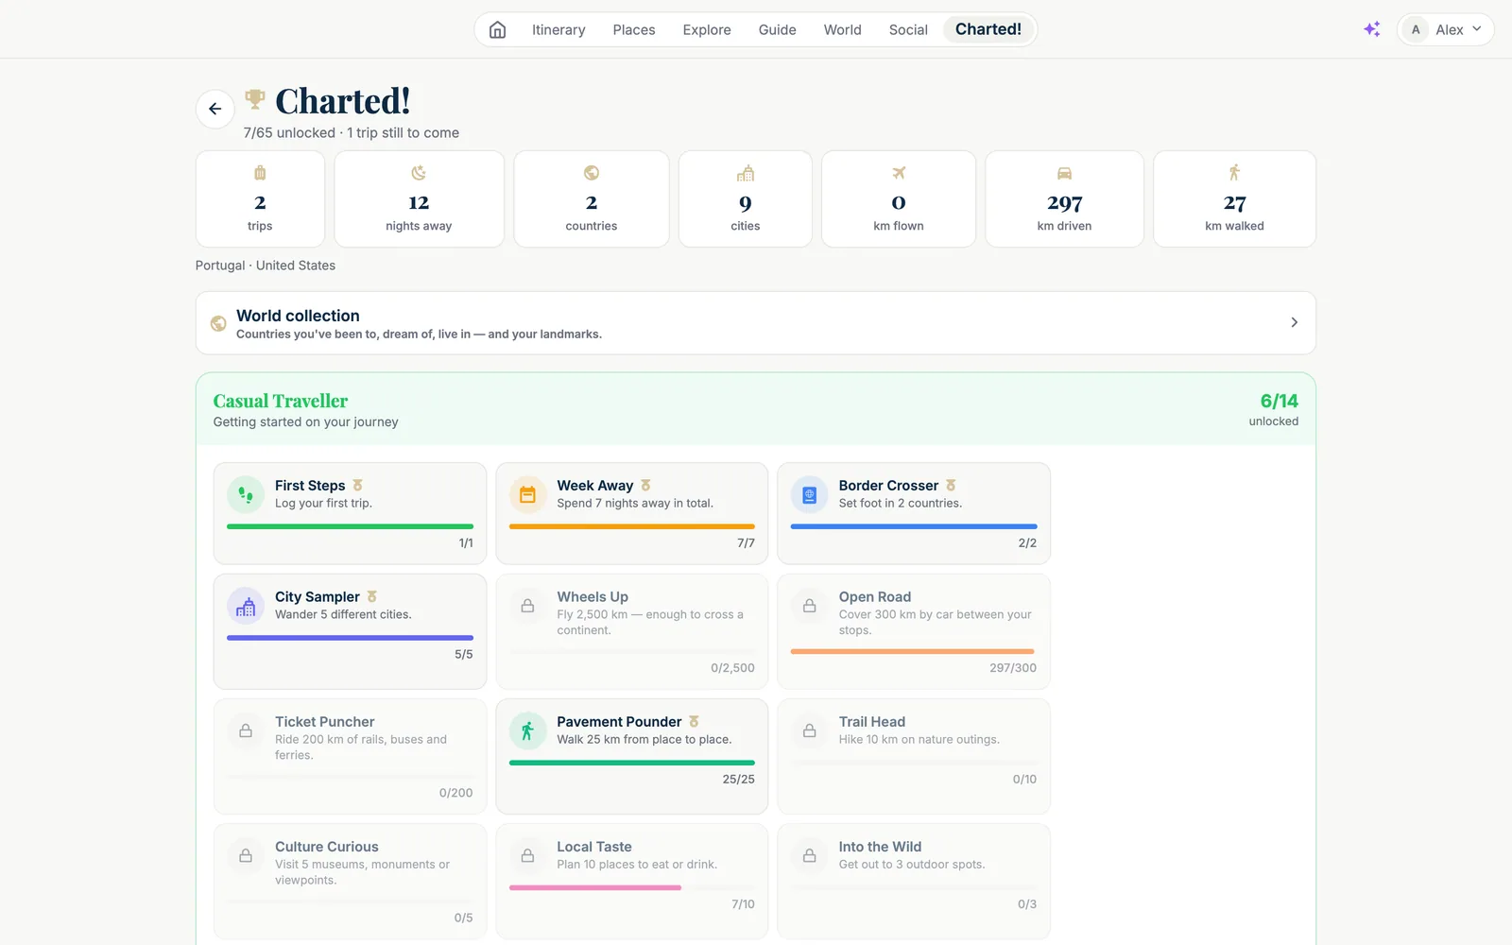Screen dimensions: 1512x945
Task: Open the Itinerary tab
Action: pyautogui.click(x=558, y=29)
